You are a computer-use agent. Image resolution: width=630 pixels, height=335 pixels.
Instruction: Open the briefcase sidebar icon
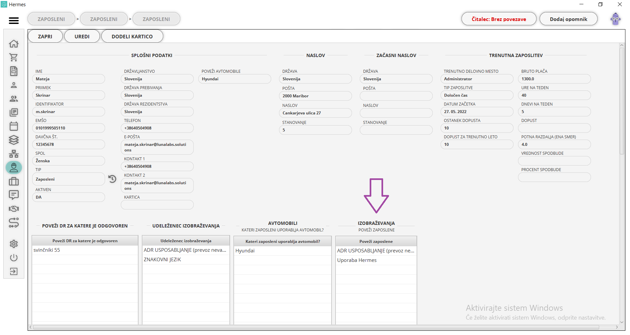pos(14,181)
